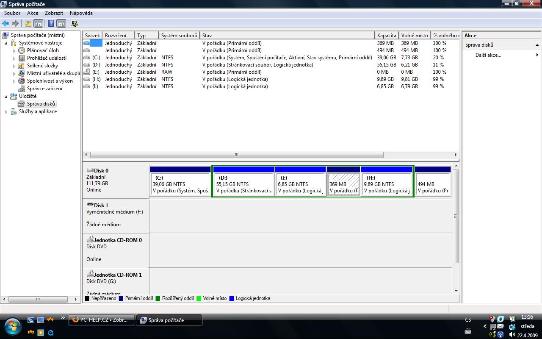Click Další akce in the Actions pane

[x=488, y=55]
